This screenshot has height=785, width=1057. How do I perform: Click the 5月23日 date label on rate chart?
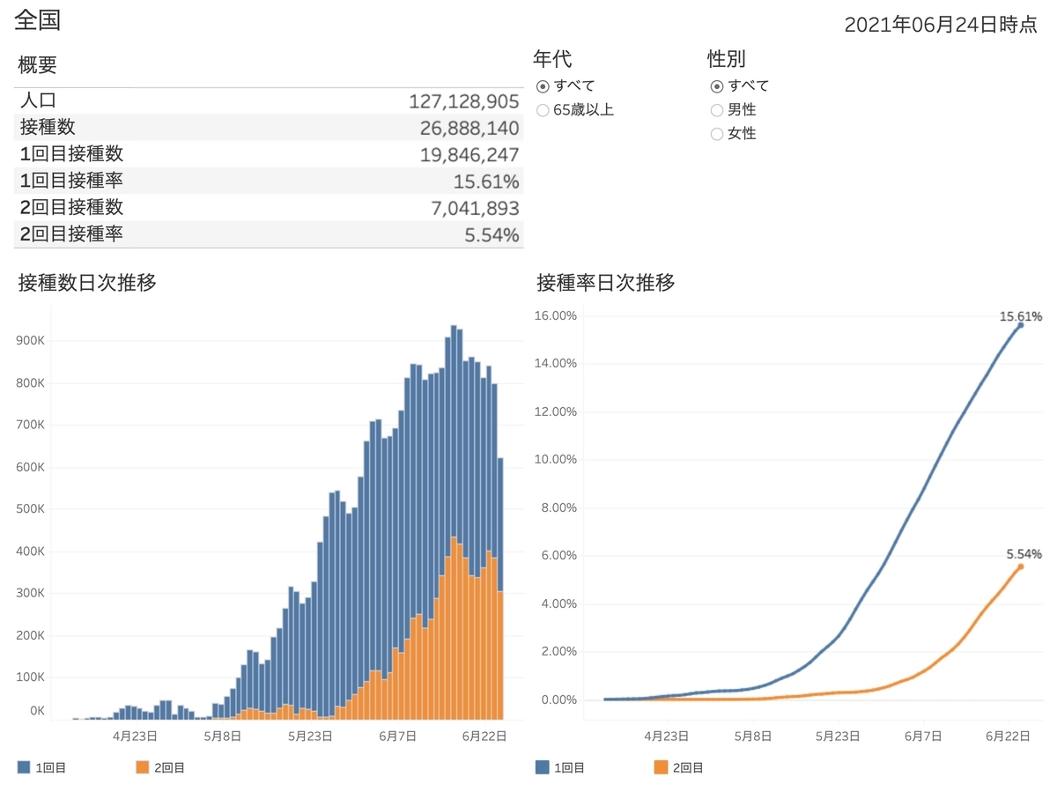coord(839,736)
